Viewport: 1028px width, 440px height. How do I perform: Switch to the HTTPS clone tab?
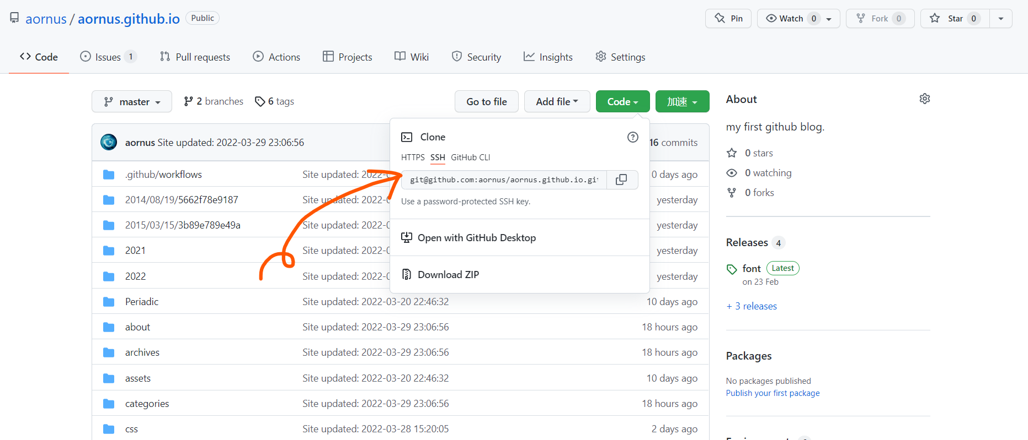pos(413,157)
